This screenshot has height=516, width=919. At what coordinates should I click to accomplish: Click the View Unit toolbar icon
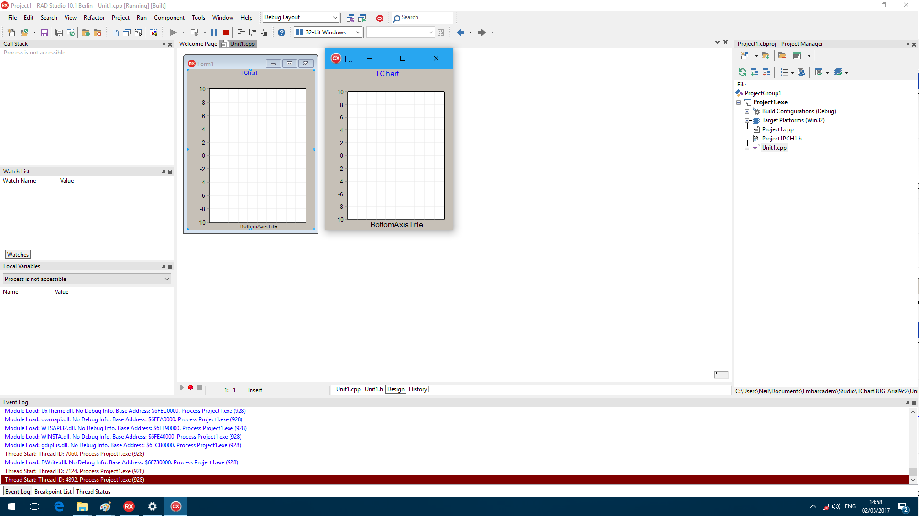(x=115, y=32)
